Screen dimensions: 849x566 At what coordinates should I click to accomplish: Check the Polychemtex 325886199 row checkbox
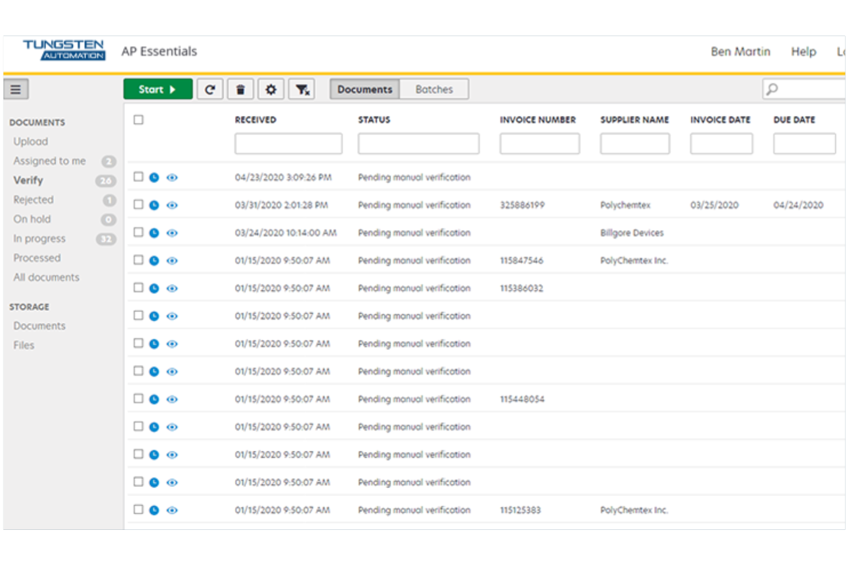coord(138,204)
